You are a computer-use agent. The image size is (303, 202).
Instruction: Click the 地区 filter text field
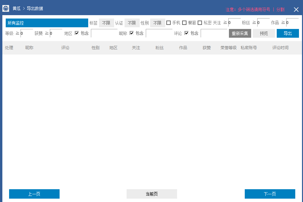click(x=104, y=33)
